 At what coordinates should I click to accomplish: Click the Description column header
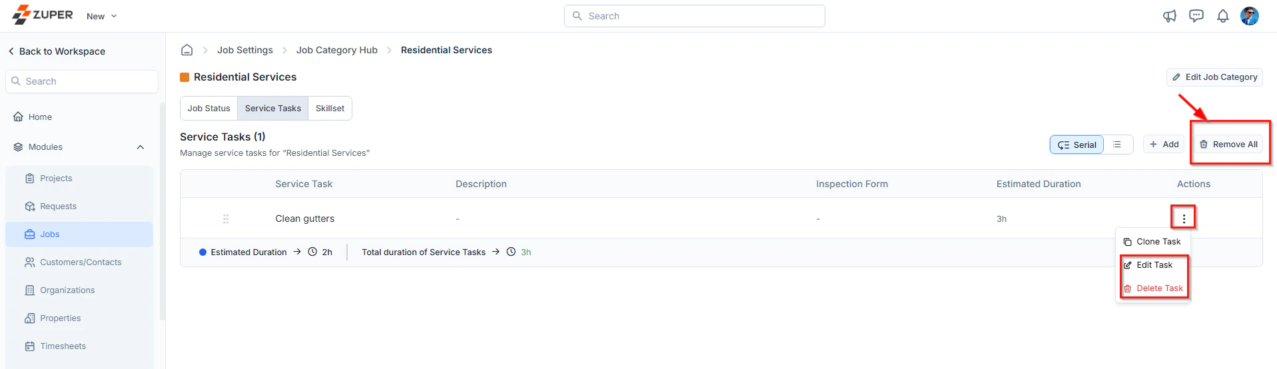pos(481,184)
